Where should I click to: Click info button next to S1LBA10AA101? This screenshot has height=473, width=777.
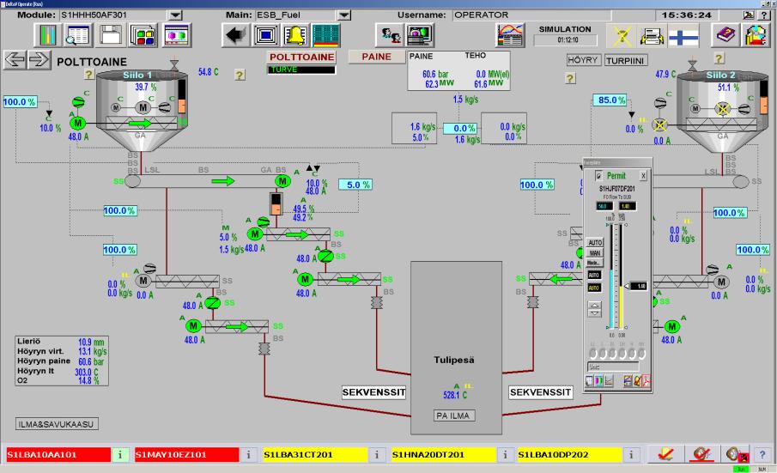(x=120, y=455)
